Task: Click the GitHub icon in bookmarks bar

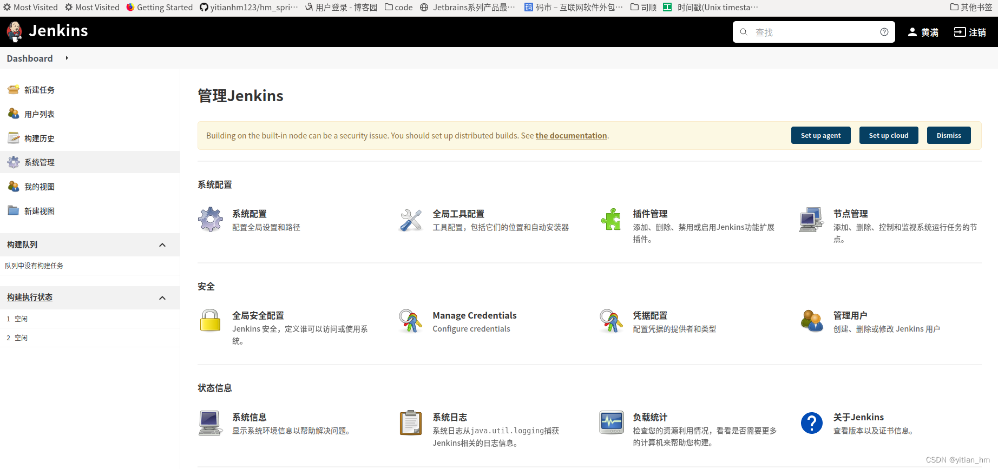Action: tap(204, 7)
